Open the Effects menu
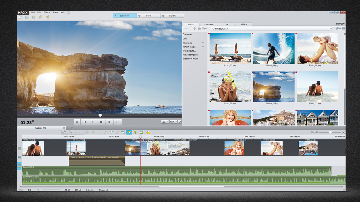360x202 pixels. pos(47,13)
